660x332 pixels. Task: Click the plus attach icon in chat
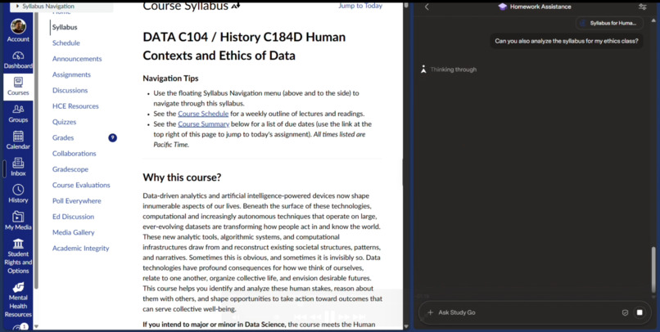pyautogui.click(x=430, y=312)
